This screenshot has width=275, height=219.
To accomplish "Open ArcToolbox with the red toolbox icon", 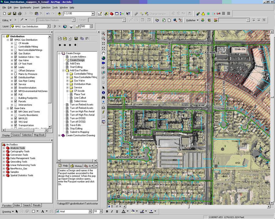I will (x=111, y=14).
